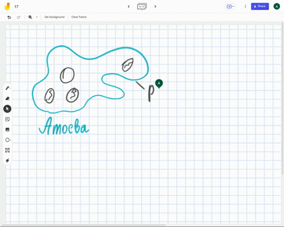Undo the last action

(9, 17)
